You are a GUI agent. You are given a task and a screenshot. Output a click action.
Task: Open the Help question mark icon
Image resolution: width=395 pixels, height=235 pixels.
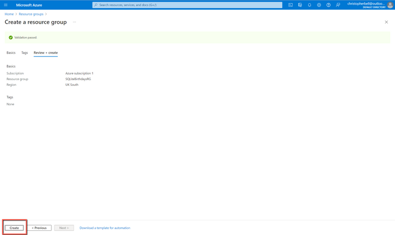pyautogui.click(x=329, y=5)
